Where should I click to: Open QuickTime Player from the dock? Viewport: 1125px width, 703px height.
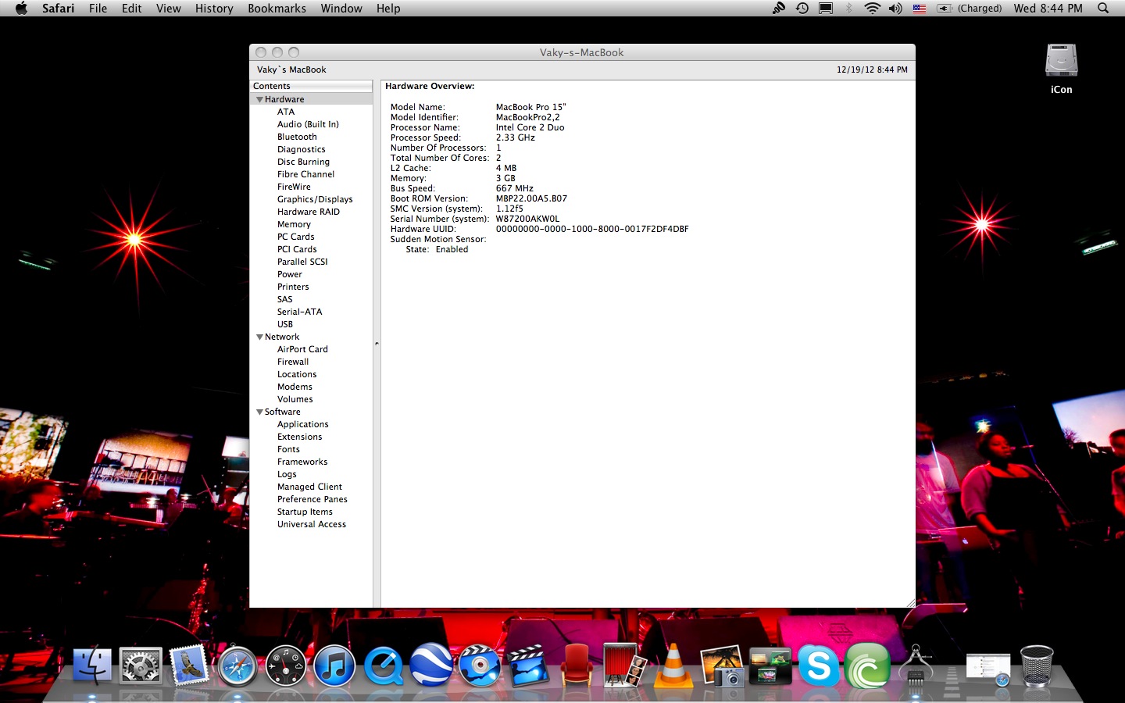[x=383, y=666]
